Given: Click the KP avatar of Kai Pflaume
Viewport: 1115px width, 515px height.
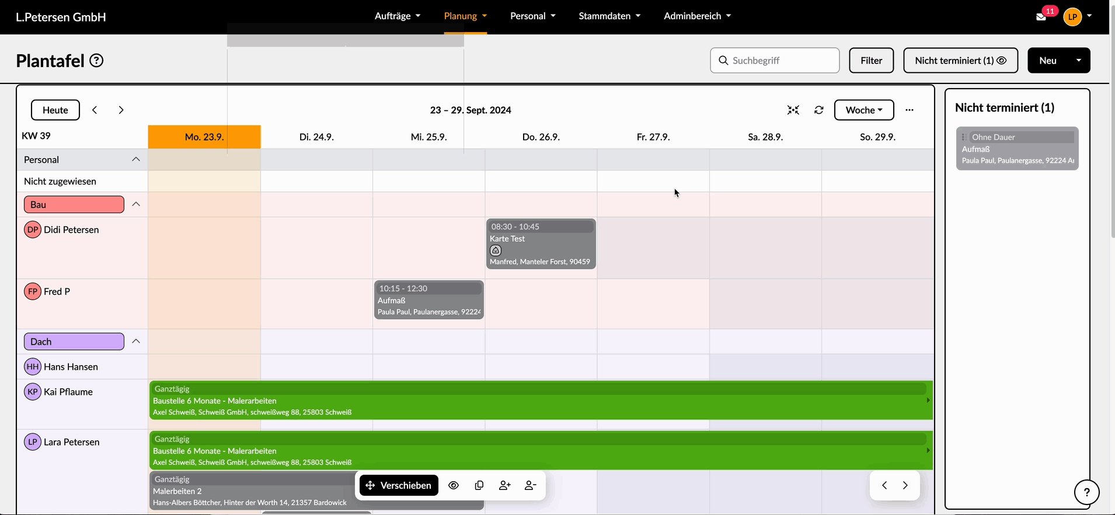Looking at the screenshot, I should point(33,391).
